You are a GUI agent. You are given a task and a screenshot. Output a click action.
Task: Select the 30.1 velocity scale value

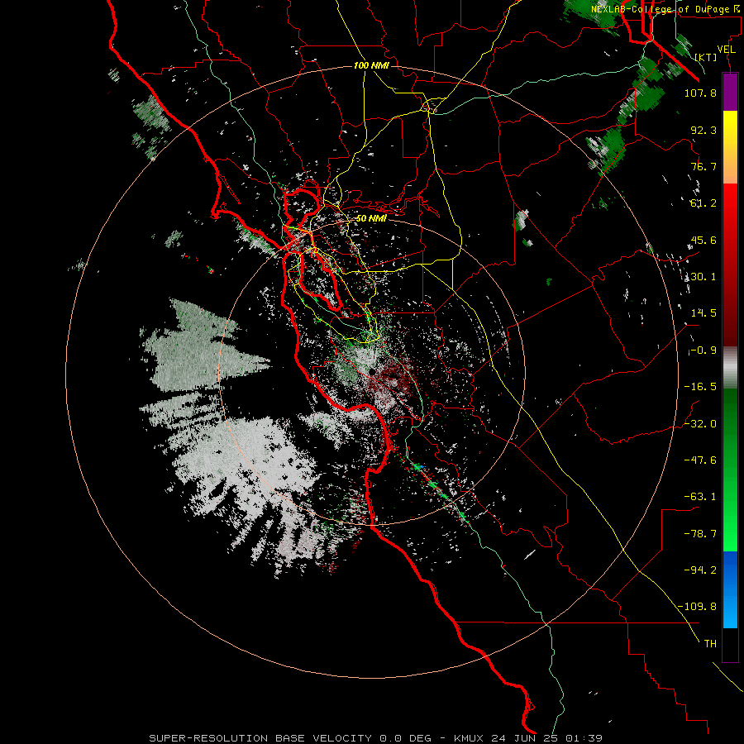click(703, 277)
